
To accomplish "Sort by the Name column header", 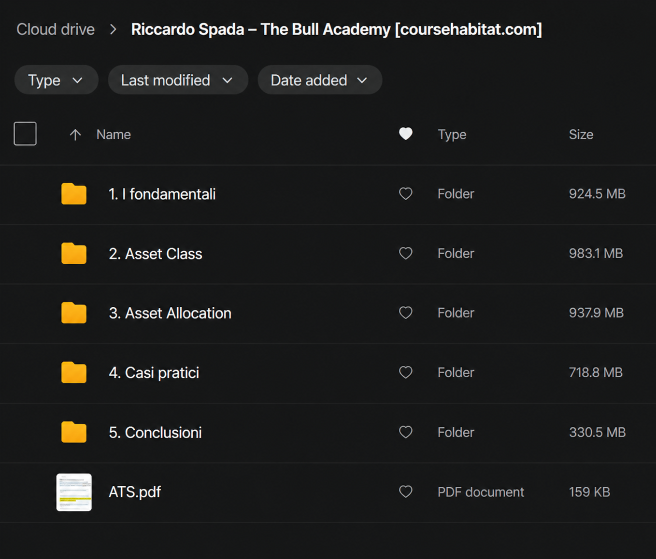I will [114, 135].
